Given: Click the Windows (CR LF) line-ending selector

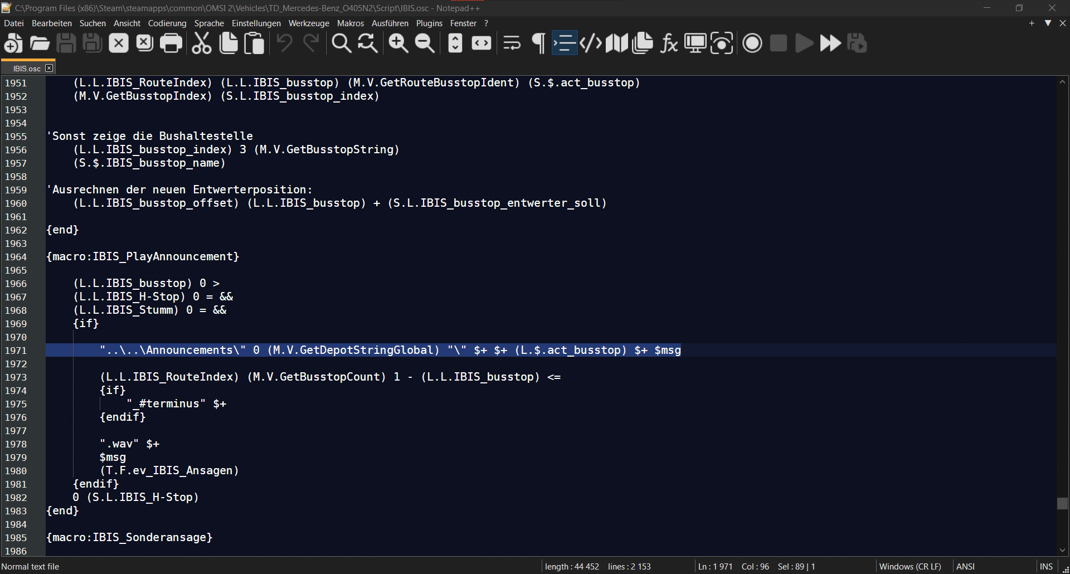Looking at the screenshot, I should tap(909, 566).
